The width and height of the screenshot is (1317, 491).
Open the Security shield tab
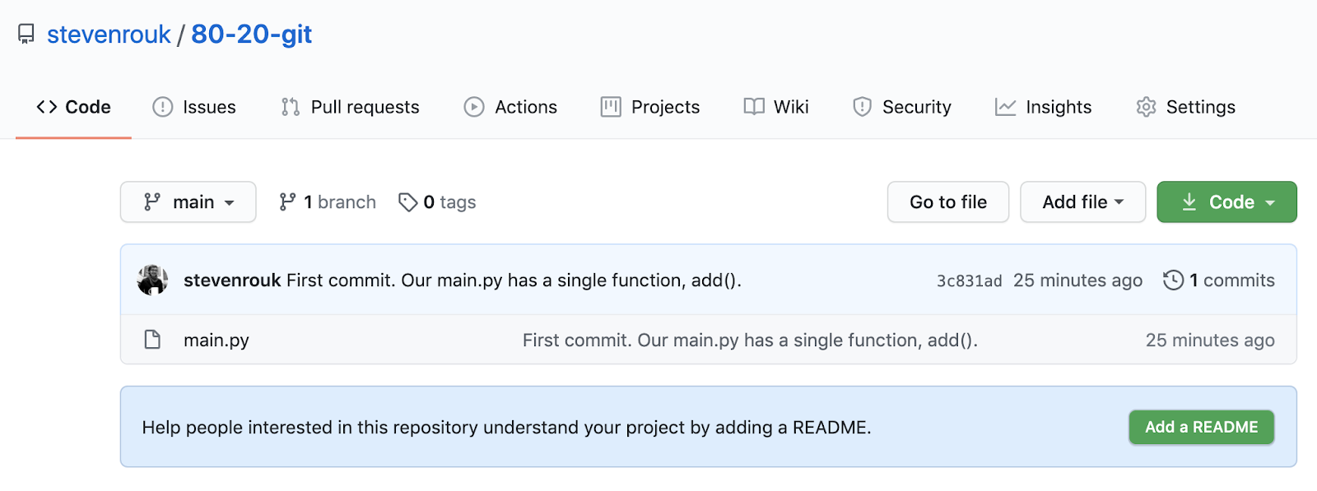pos(902,107)
